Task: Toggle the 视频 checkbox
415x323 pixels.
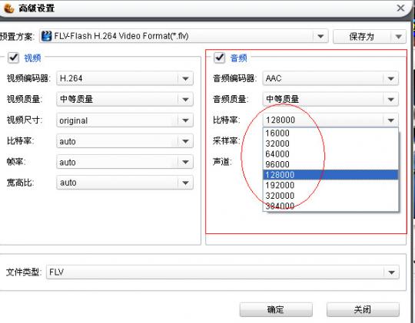Action: click(x=13, y=58)
